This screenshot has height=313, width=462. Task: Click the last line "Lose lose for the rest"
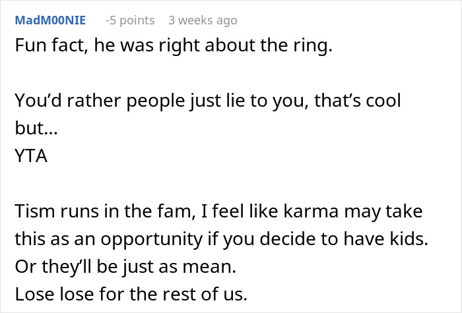pos(131,293)
